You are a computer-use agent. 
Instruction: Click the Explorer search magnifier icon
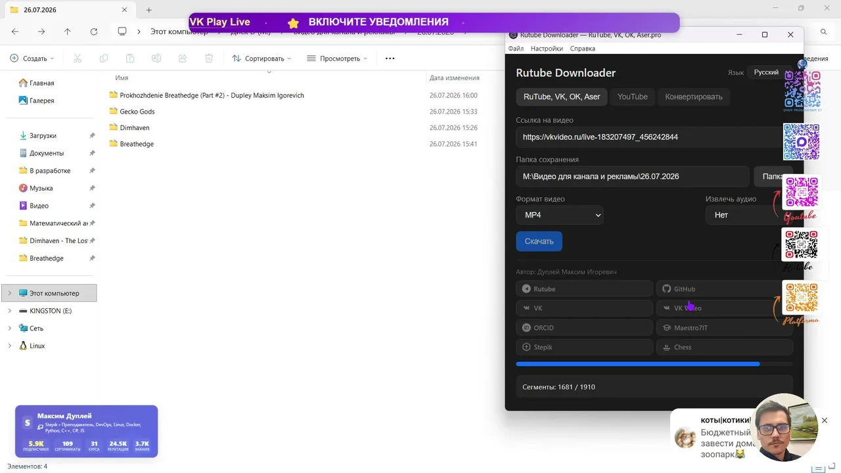coord(824,32)
